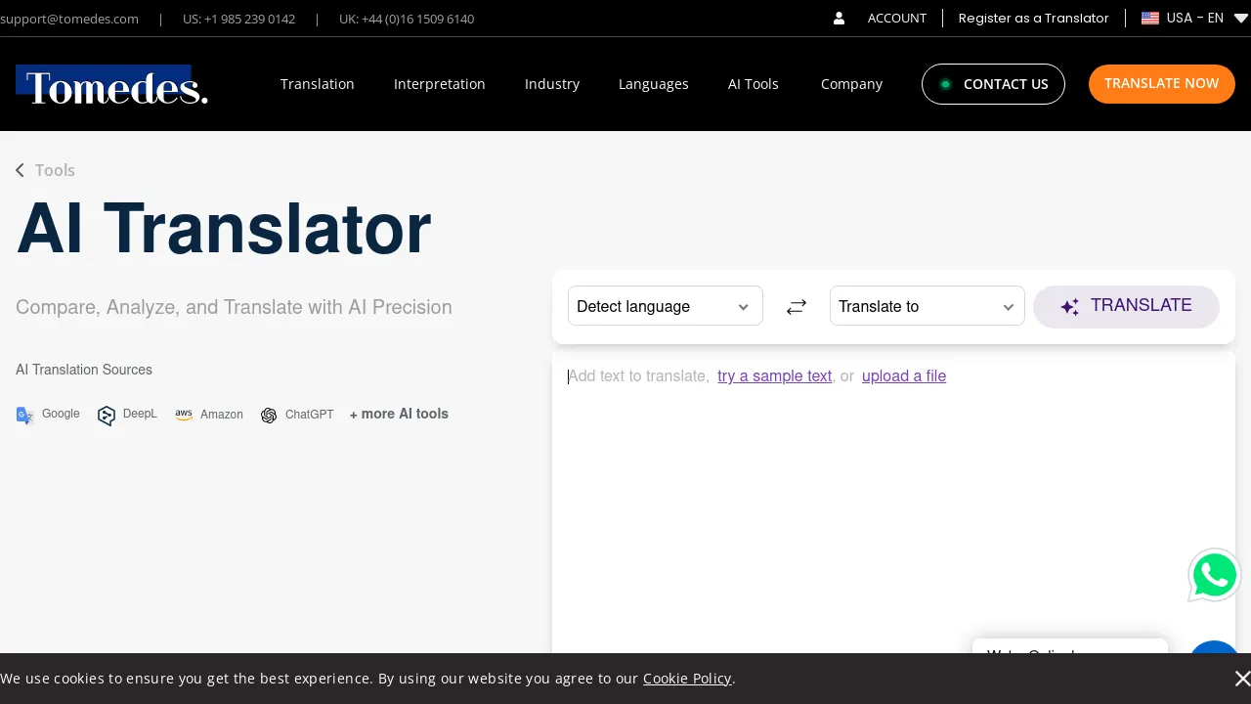Select the ChatGPT translation source icon
The height and width of the screenshot is (704, 1251).
(x=269, y=415)
